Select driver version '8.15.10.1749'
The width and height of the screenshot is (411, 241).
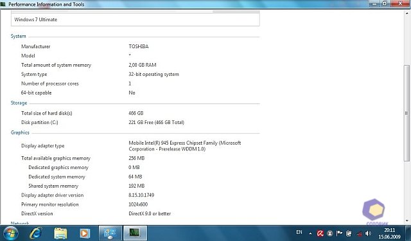coord(141,195)
